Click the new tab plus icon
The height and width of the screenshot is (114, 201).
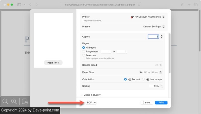pos(189,4)
